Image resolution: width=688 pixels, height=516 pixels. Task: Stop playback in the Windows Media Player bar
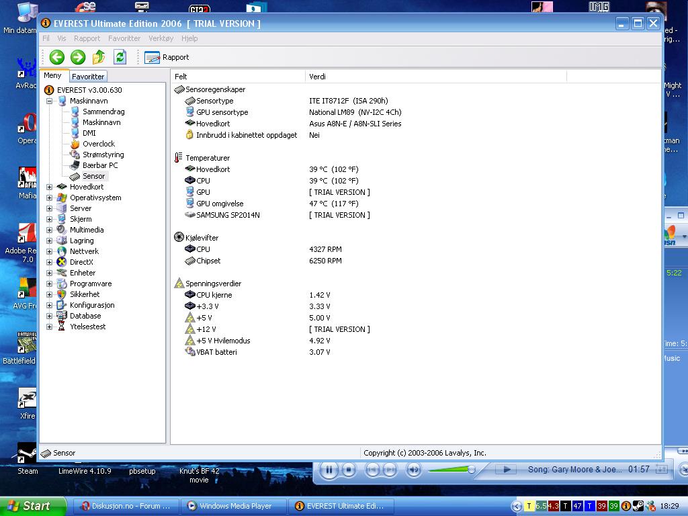[x=349, y=470]
